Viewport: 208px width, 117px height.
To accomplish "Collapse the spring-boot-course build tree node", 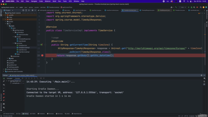I will click(7, 81).
